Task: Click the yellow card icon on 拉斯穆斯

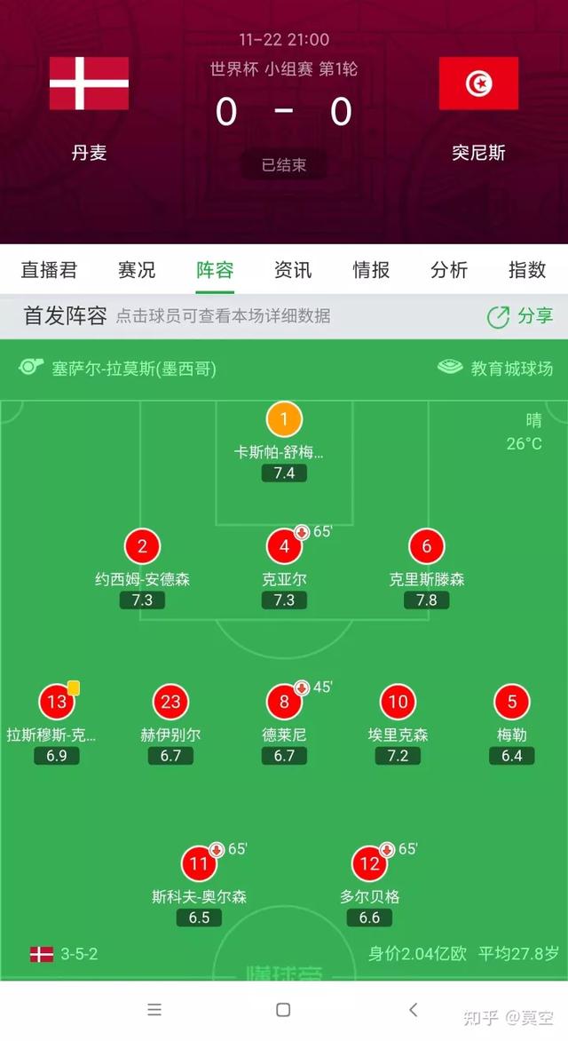Action: pos(73,687)
